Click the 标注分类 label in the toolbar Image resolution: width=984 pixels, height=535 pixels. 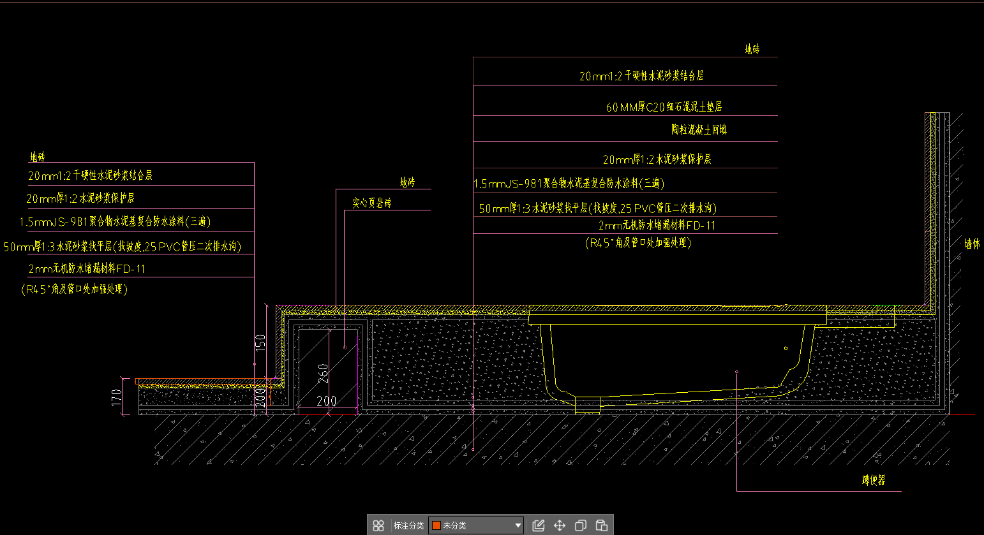408,525
